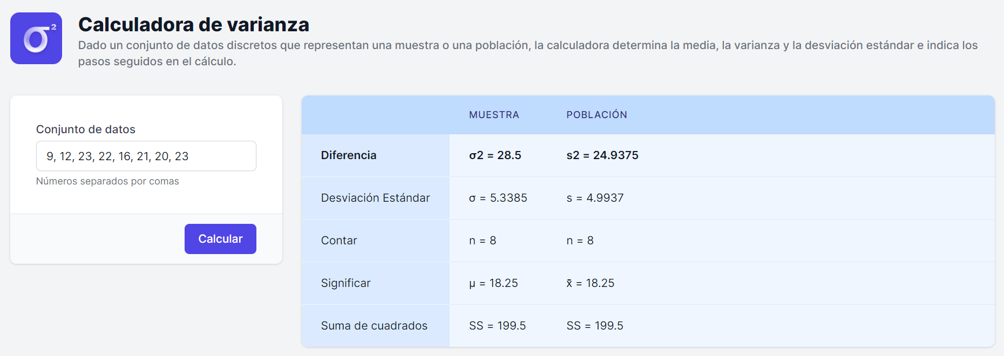Select the Calculadora de varianza heading
The width and height of the screenshot is (1004, 356).
(194, 25)
